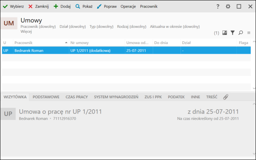Maximize the Umowy window
The width and height of the screenshot is (256, 160).
tap(239, 6)
